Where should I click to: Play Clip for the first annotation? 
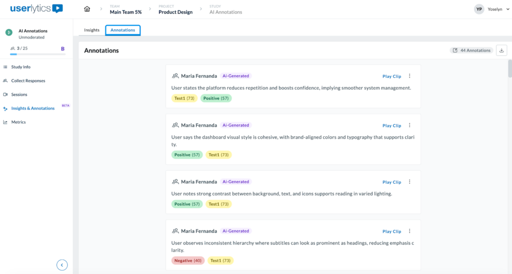click(391, 76)
